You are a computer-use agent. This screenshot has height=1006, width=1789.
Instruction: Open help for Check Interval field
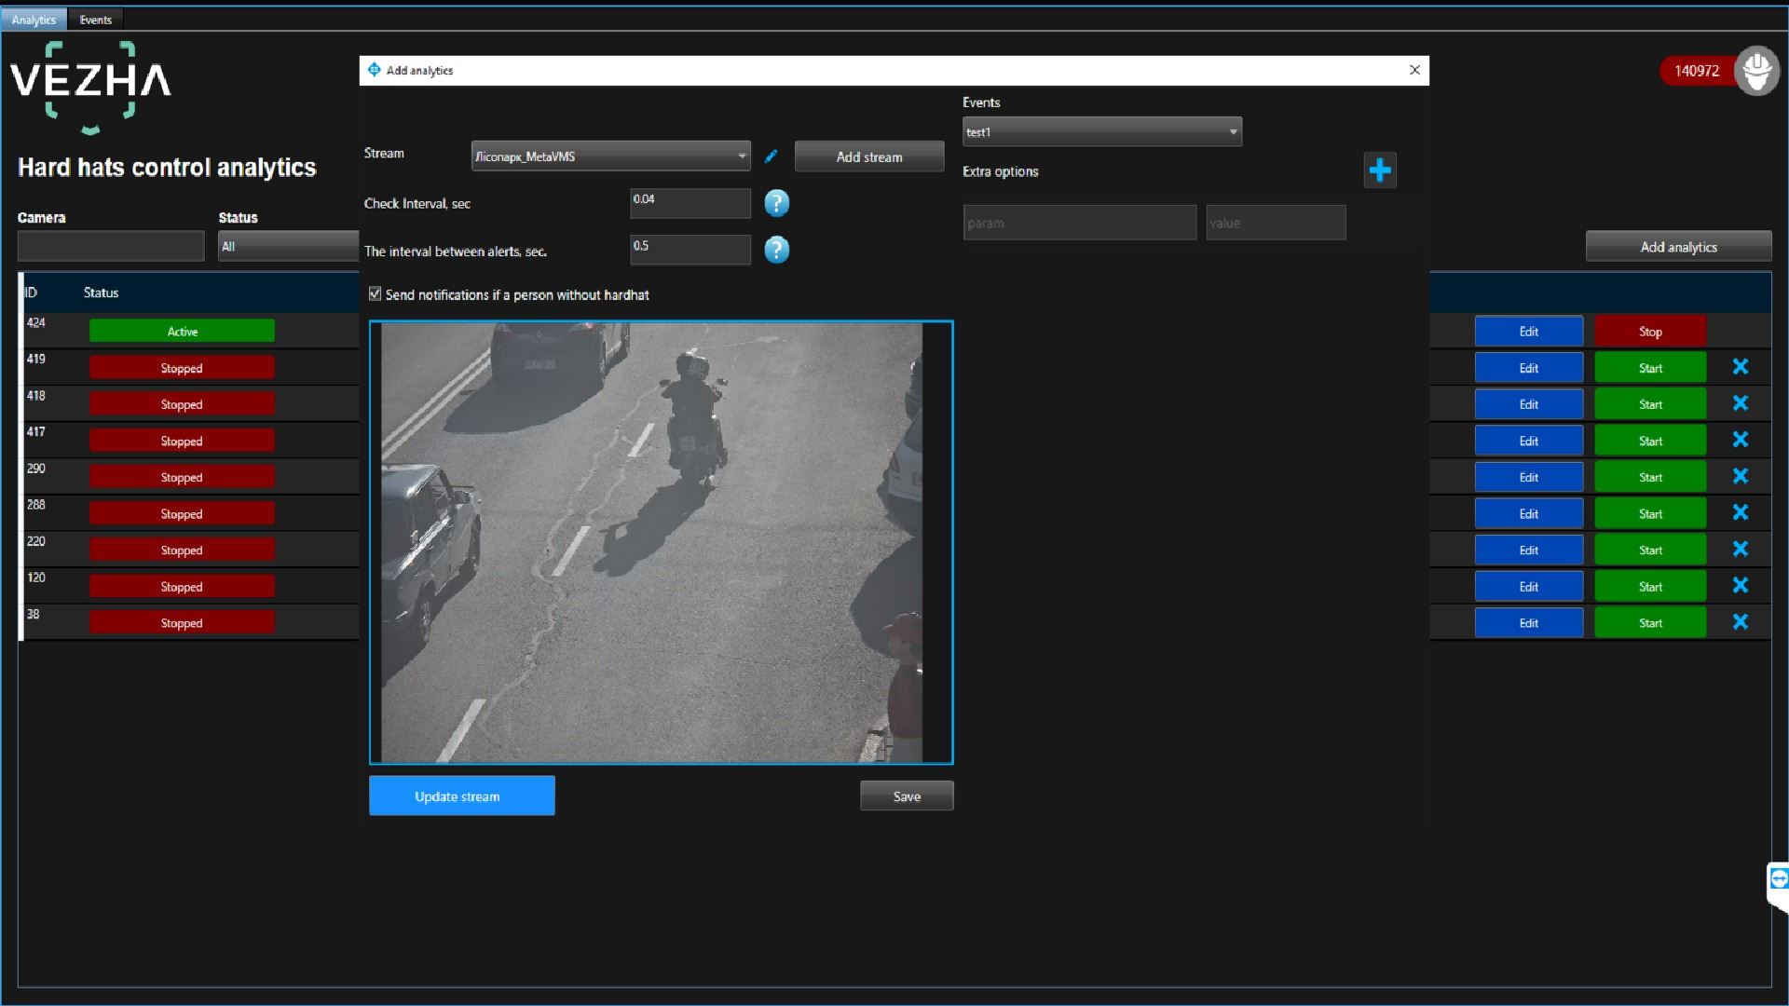tap(776, 203)
